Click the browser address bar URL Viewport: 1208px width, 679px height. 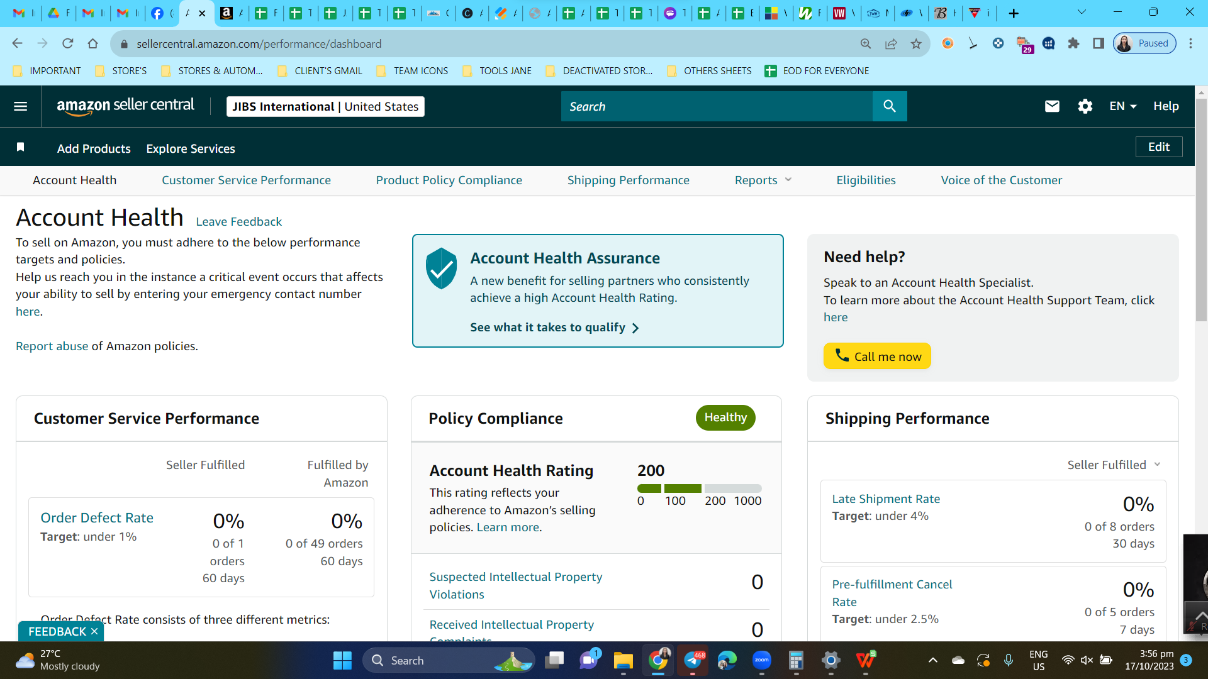259,43
